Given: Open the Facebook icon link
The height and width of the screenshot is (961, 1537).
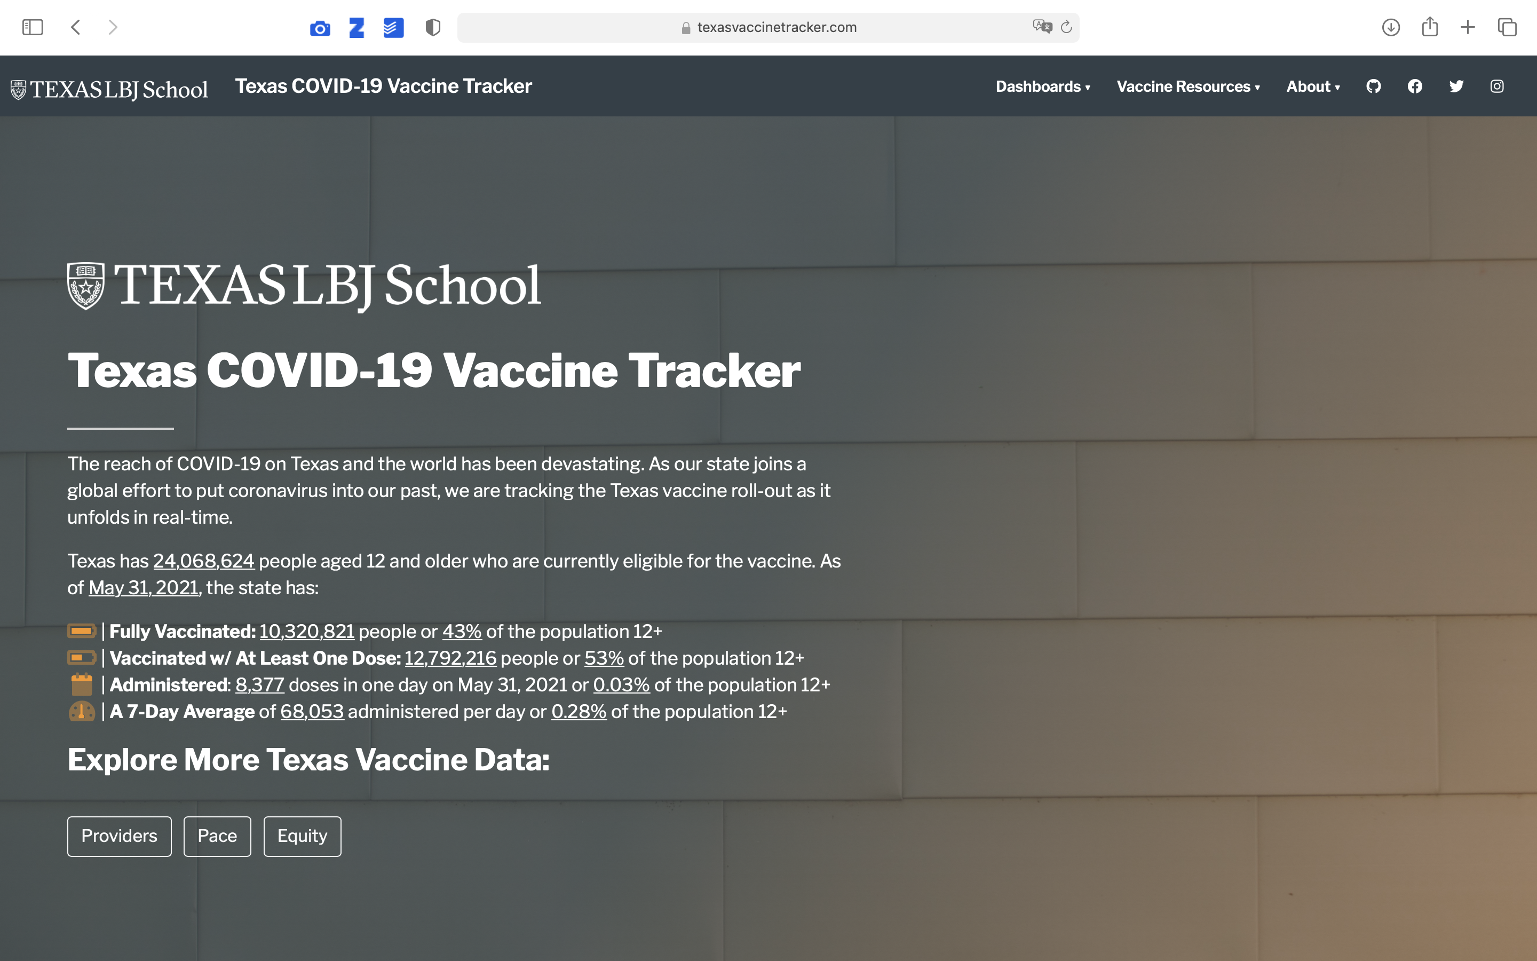Looking at the screenshot, I should [1415, 86].
